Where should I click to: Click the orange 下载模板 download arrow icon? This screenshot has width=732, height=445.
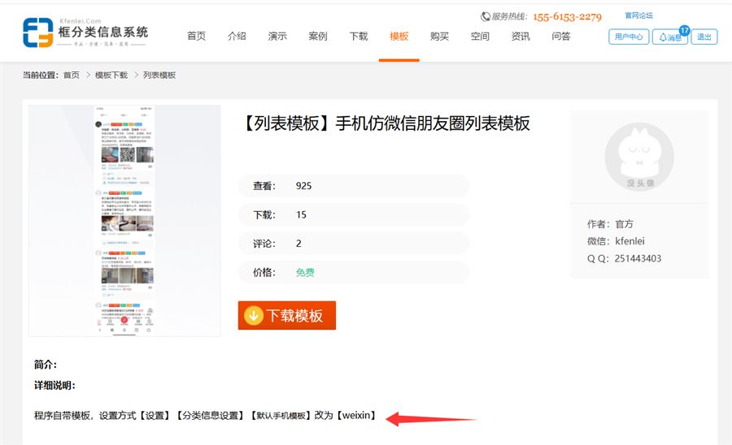coord(254,316)
